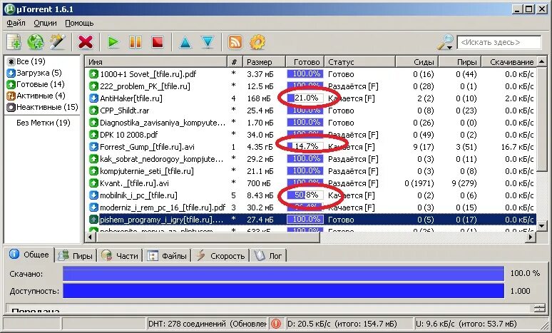Click the red network warning status bar icon
Image resolution: width=552 pixels, height=333 pixels.
click(276, 324)
